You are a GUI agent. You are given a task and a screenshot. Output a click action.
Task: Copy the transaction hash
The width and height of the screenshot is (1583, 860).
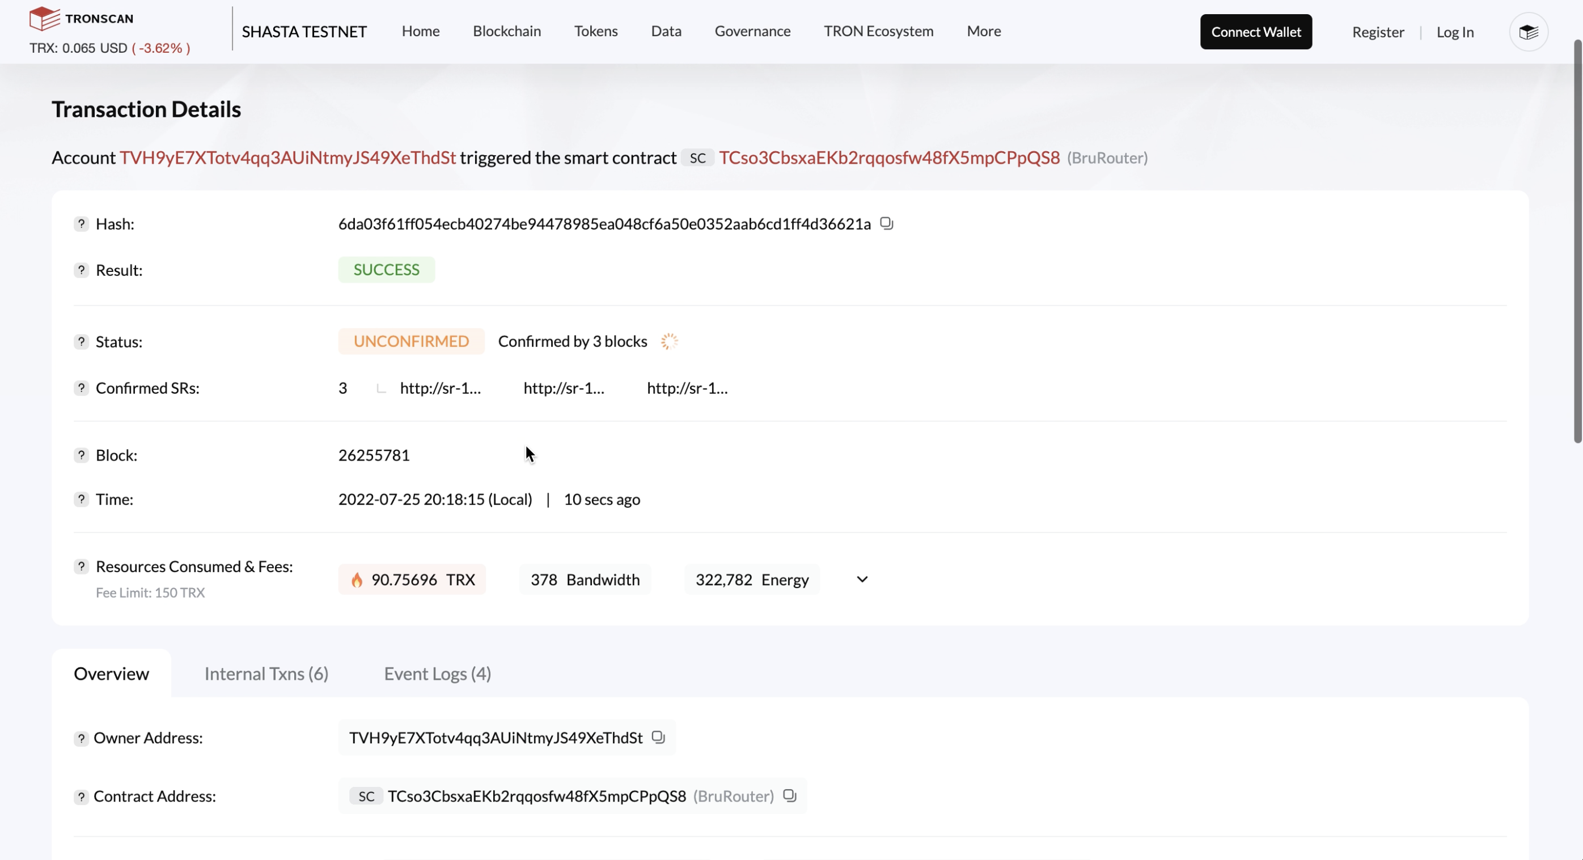click(x=886, y=223)
